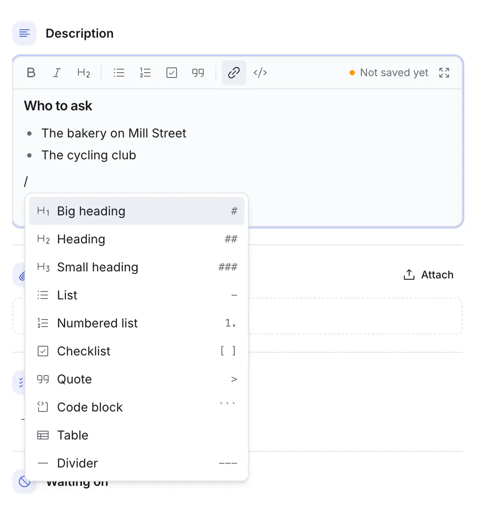The width and height of the screenshot is (481, 506).
Task: Apply italic formatting from the toolbar
Action: tap(57, 73)
